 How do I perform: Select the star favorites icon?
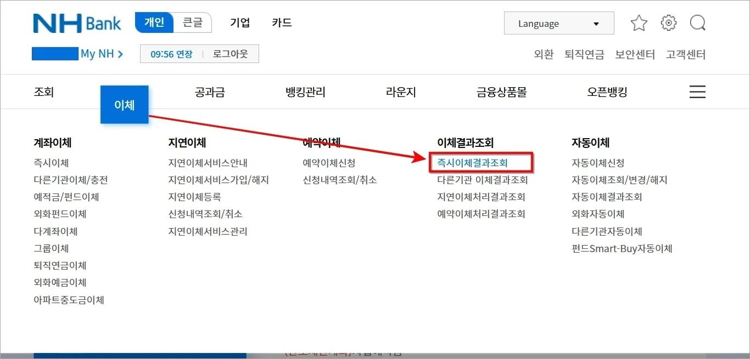click(639, 22)
